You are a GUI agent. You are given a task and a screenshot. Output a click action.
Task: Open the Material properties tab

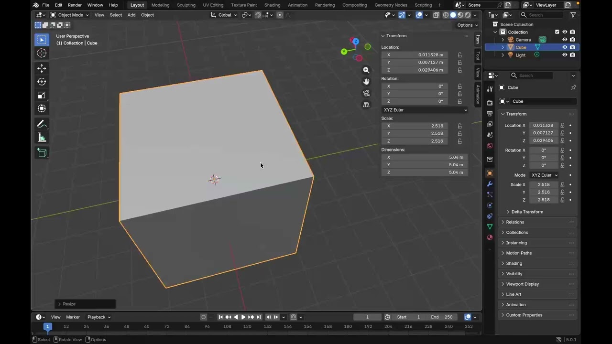490,237
